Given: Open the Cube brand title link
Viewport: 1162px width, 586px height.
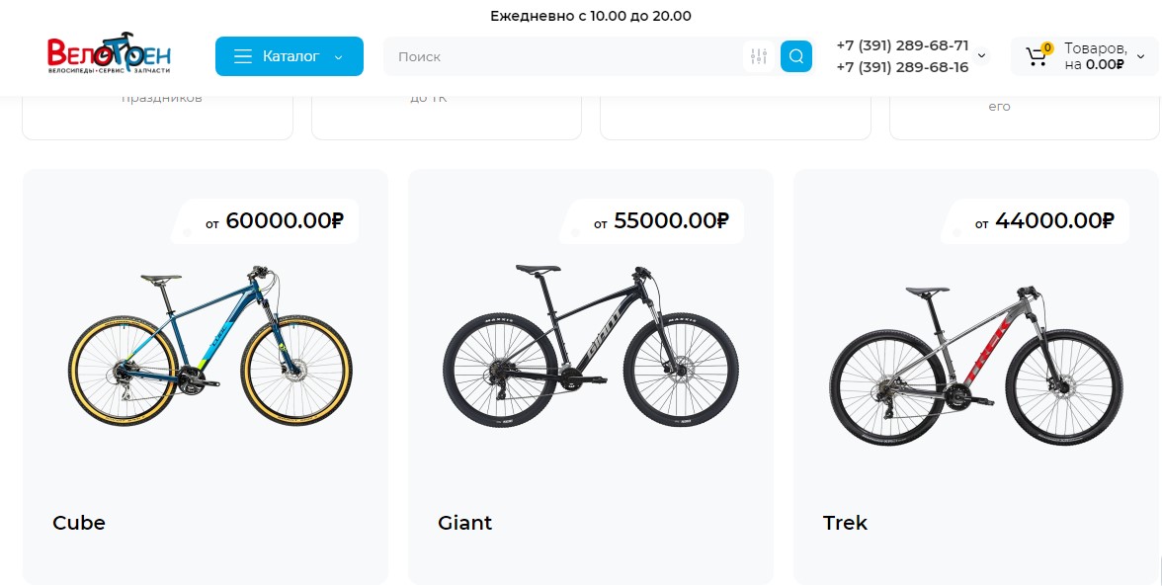Looking at the screenshot, I should (79, 523).
